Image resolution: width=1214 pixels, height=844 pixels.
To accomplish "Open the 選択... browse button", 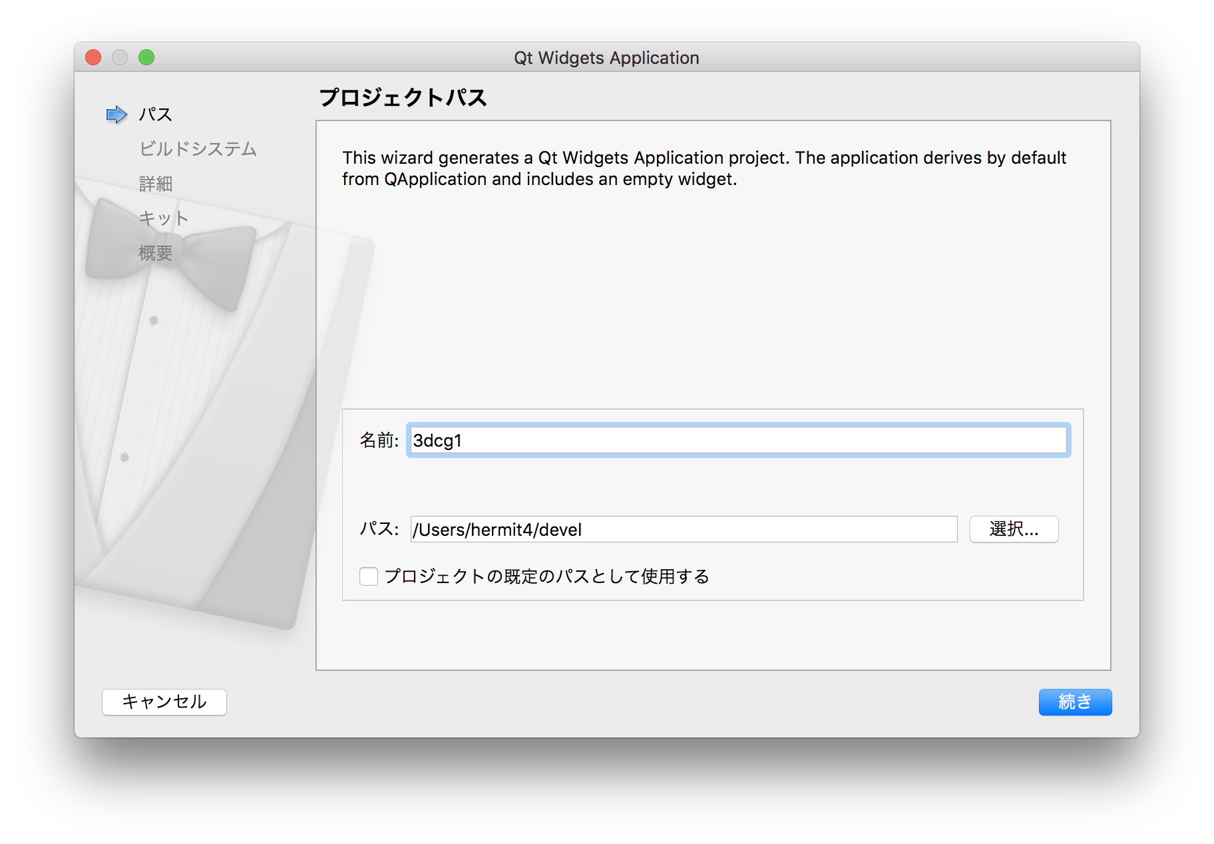I will (x=1014, y=529).
